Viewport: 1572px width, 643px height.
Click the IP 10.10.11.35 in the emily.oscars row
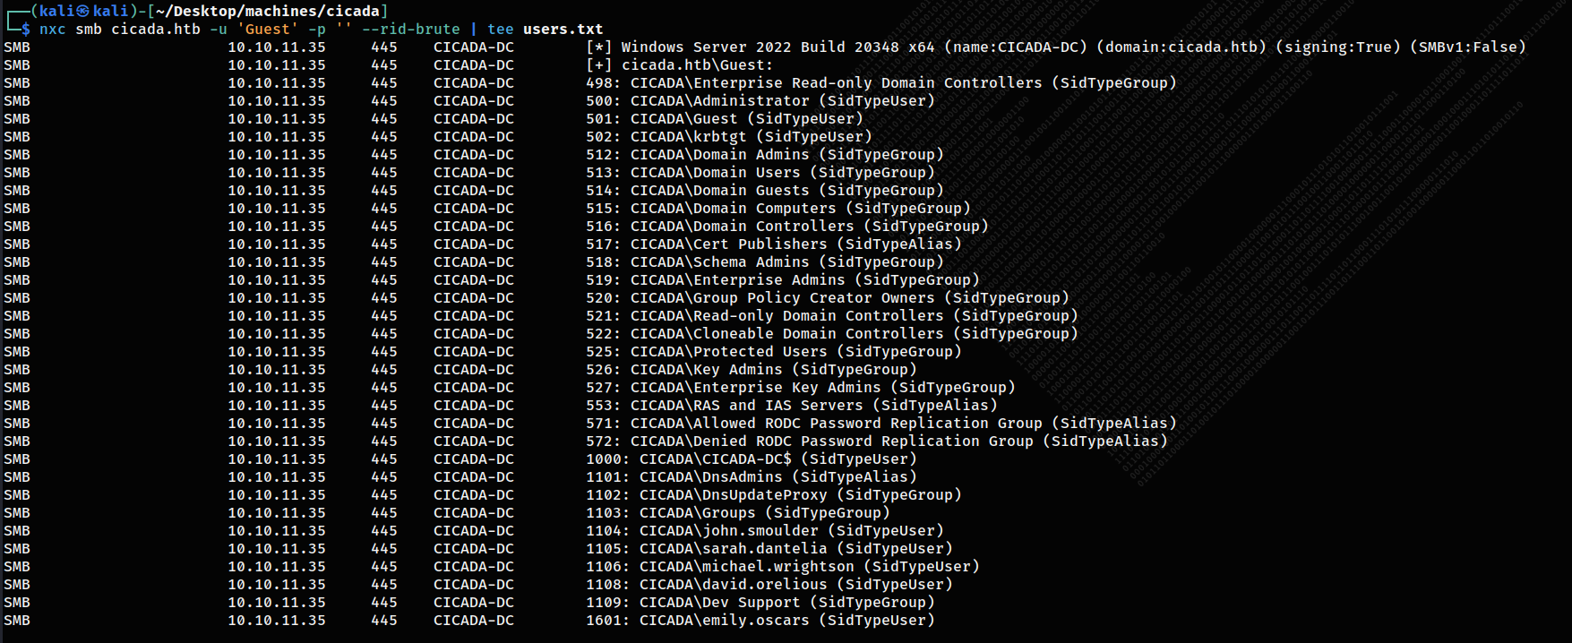point(277,620)
